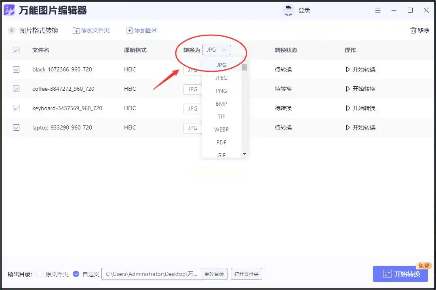Minimize the window
Screen dimensions: 436x290
point(394,10)
